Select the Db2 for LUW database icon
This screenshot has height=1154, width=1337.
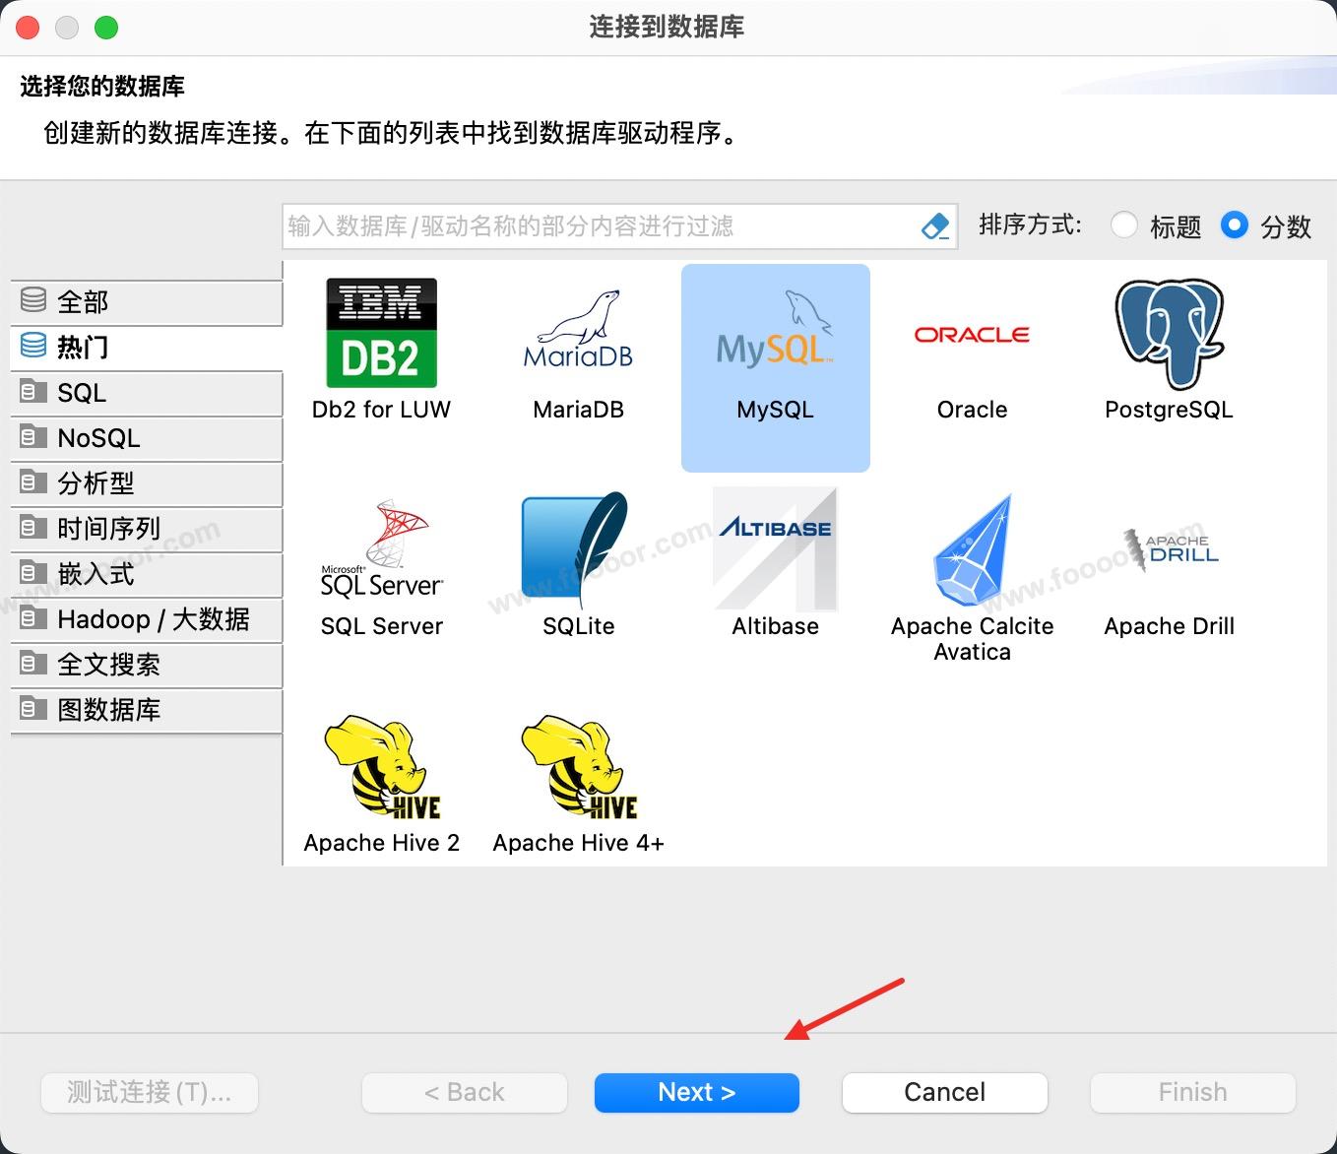(x=381, y=334)
